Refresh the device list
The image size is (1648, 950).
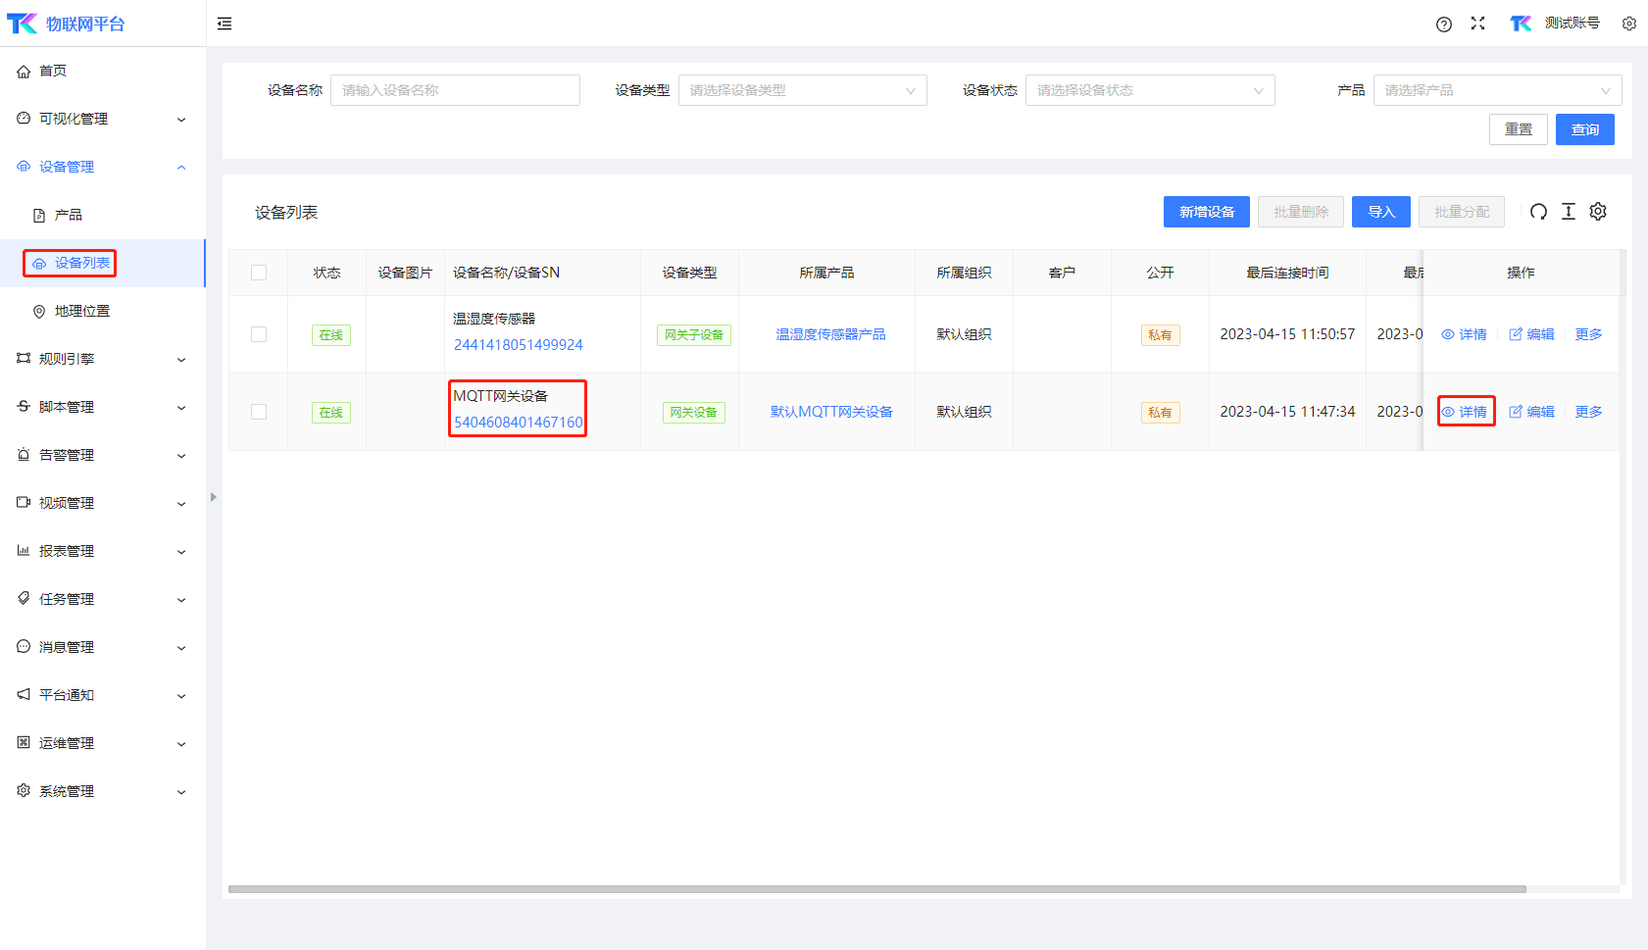[1539, 212]
